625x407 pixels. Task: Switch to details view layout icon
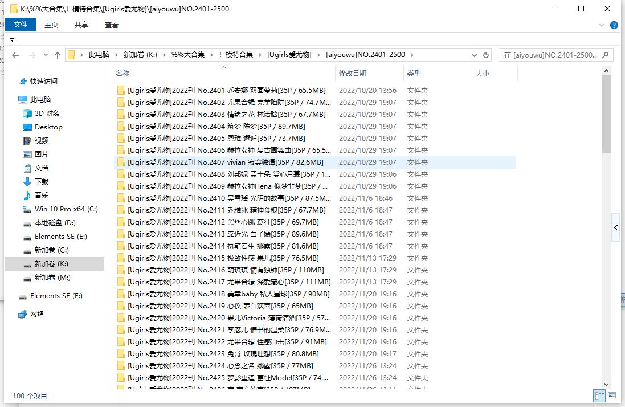click(x=599, y=396)
